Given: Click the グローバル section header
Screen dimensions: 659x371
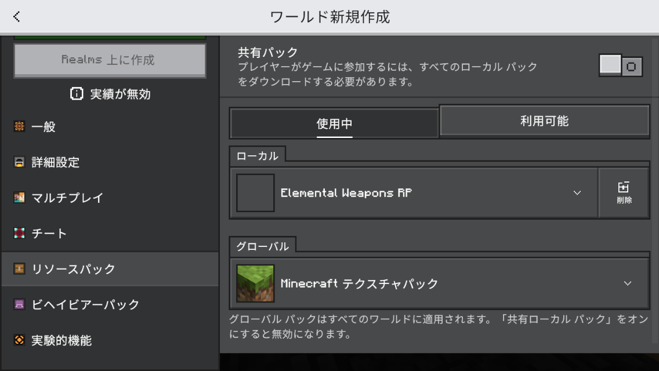Looking at the screenshot, I should pyautogui.click(x=263, y=246).
